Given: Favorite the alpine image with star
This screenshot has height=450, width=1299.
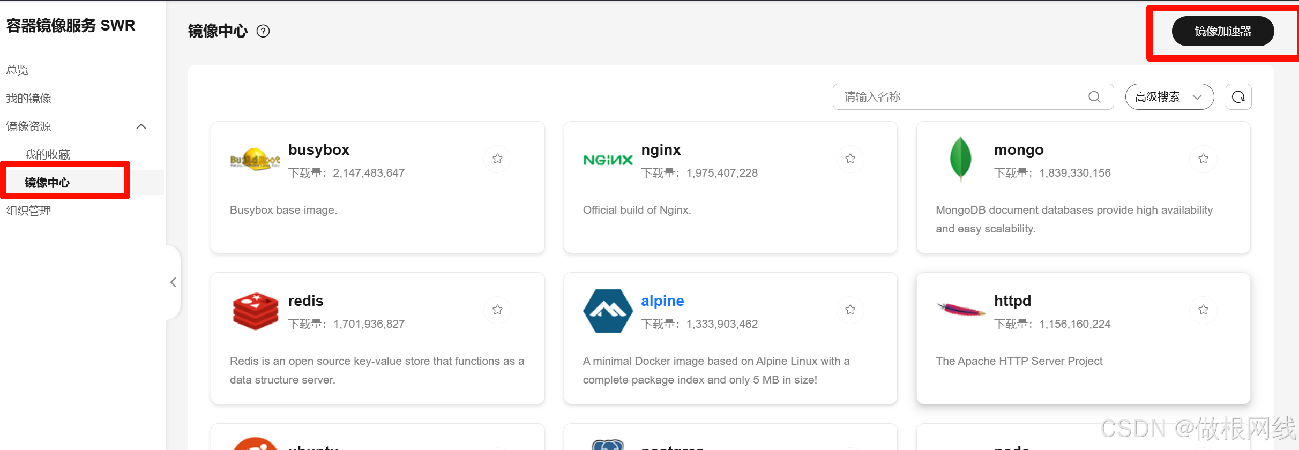Looking at the screenshot, I should tap(850, 310).
